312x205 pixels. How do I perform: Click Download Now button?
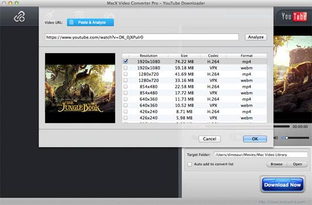pos(283,185)
